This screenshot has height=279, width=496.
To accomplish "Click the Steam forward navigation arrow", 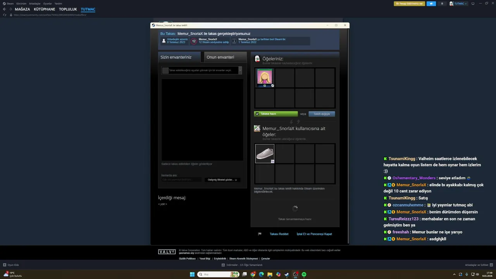I will 10,9.
